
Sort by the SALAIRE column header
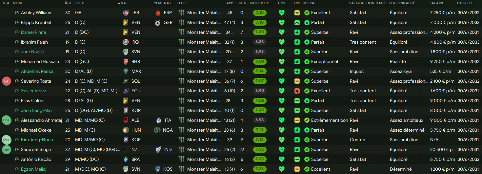[x=437, y=3]
